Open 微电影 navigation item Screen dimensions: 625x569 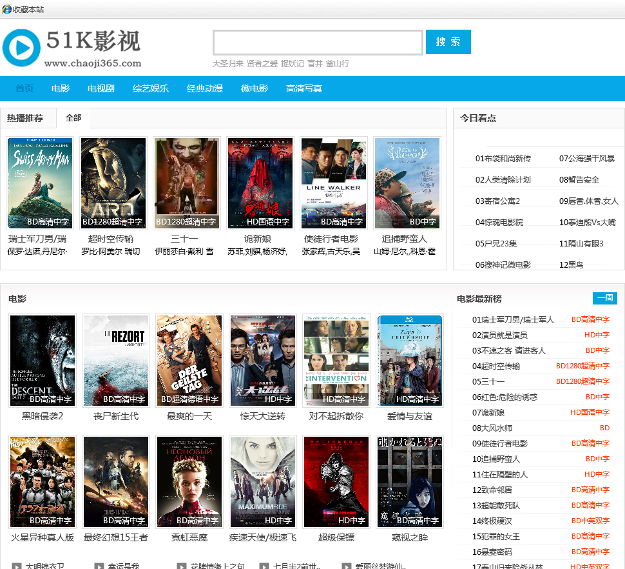[x=255, y=88]
